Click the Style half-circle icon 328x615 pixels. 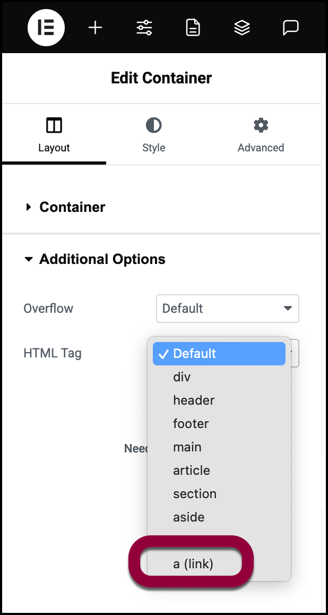[153, 125]
